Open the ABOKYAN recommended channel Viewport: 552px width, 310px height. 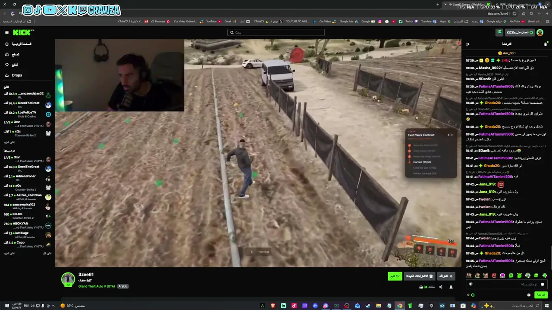(28, 225)
